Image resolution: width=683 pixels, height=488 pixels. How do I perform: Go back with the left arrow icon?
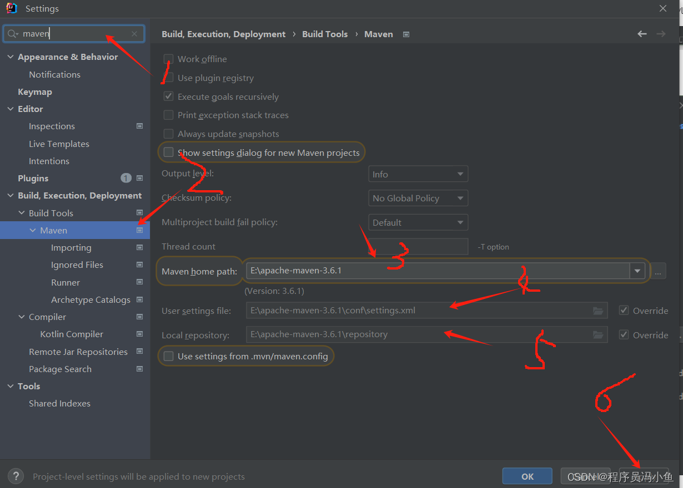pyautogui.click(x=642, y=34)
